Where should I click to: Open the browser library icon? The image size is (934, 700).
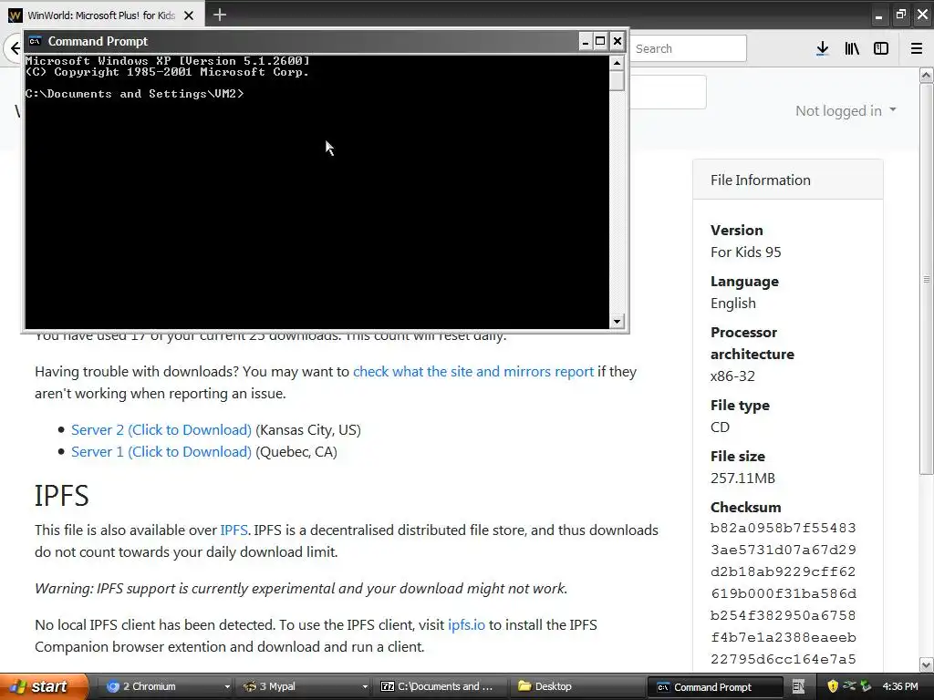pos(852,48)
